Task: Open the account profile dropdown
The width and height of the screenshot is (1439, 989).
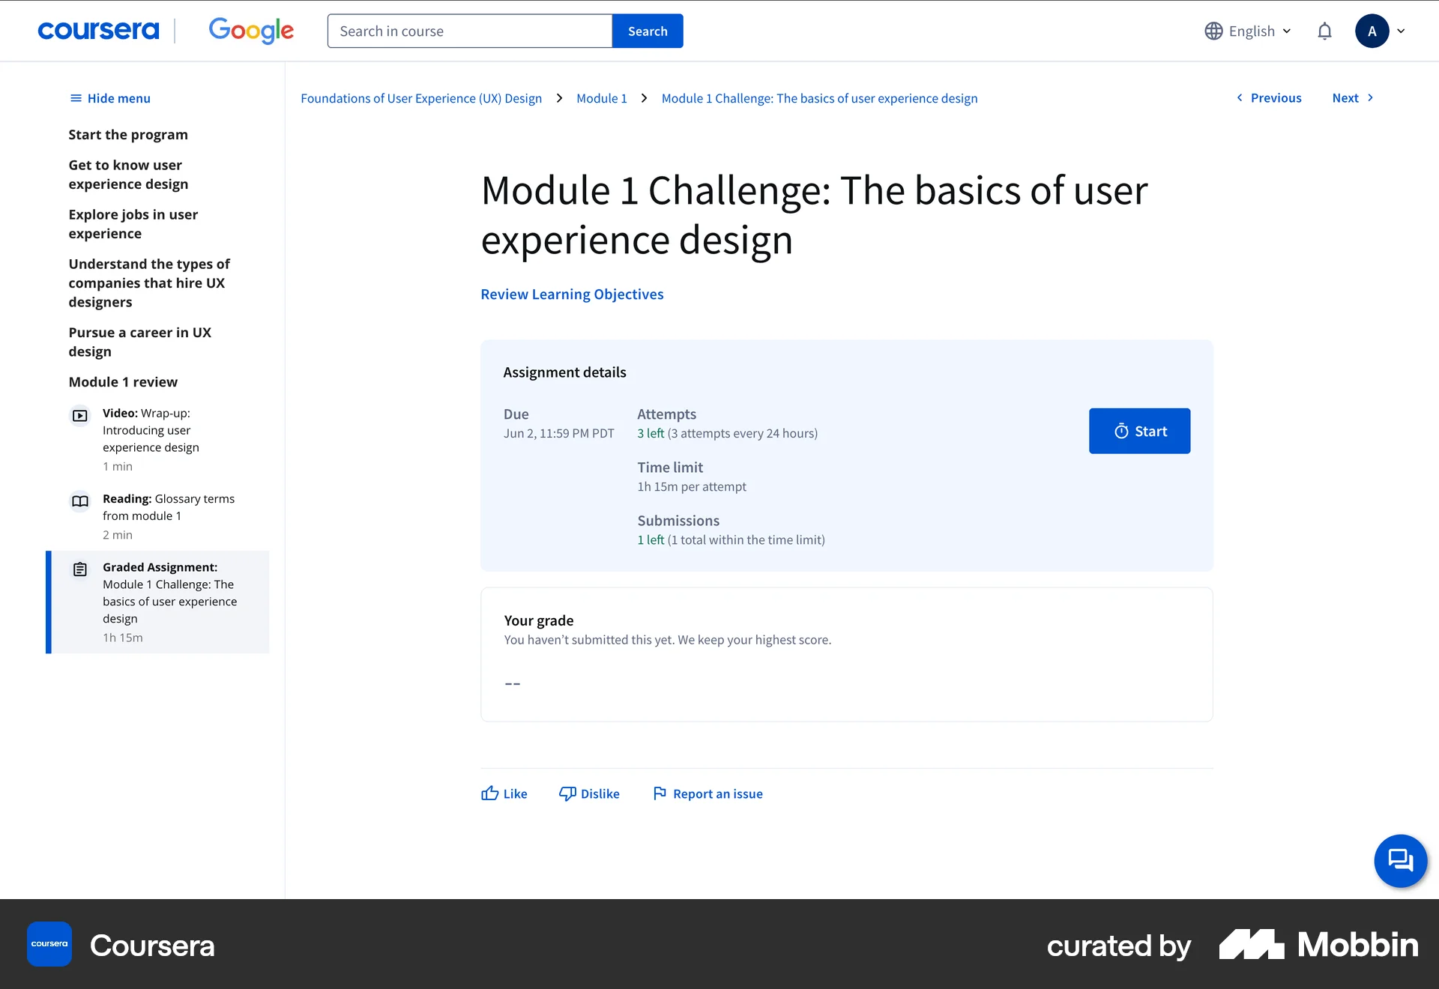Action: 1372,31
